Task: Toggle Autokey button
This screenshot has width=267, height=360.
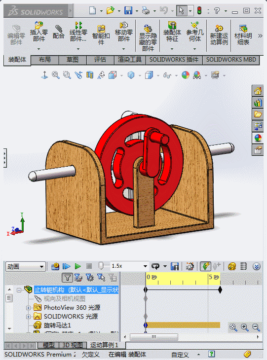Action: pyautogui.click(x=205, y=266)
